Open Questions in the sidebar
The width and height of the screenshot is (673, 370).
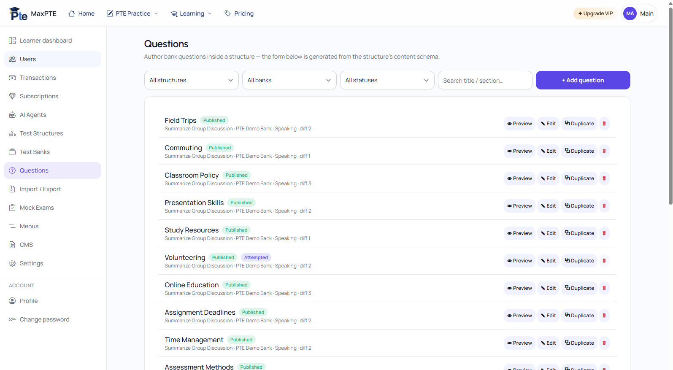click(52, 170)
